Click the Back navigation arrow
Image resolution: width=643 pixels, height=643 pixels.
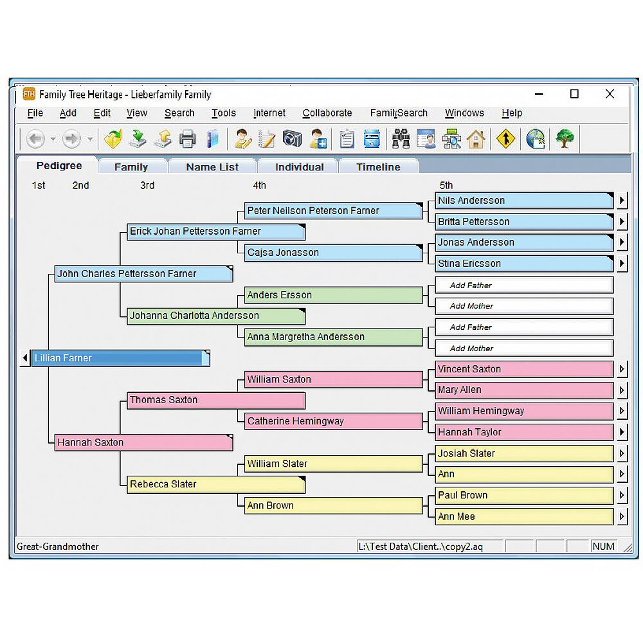[35, 139]
